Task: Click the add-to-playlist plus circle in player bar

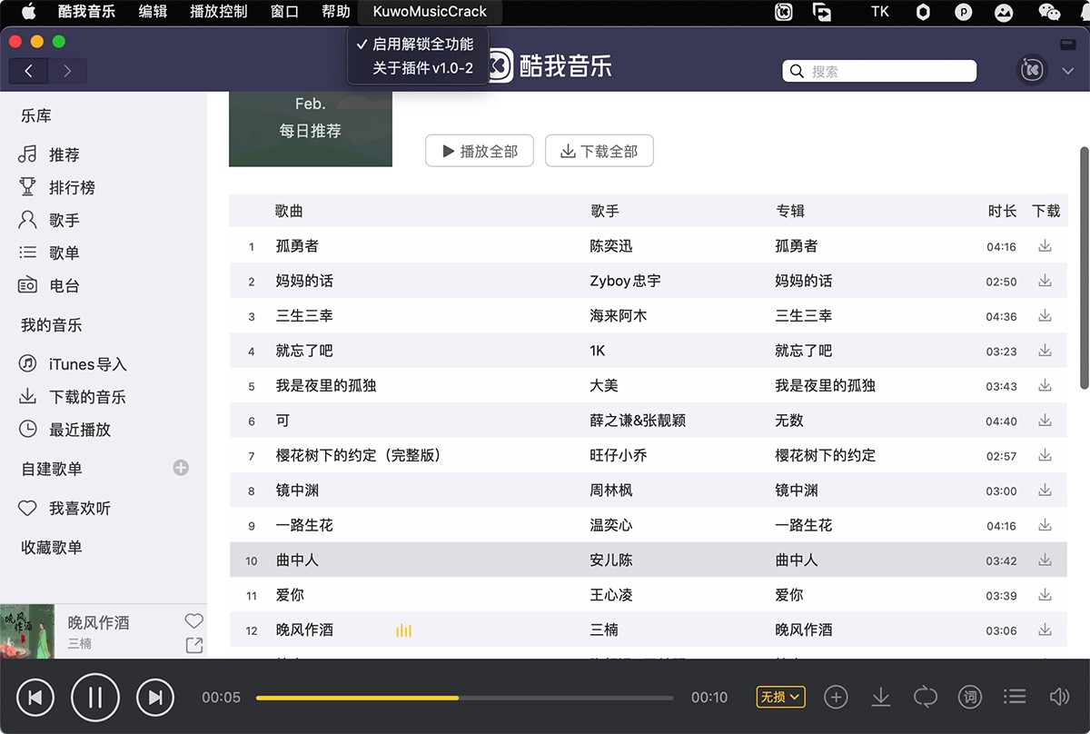Action: pyautogui.click(x=836, y=697)
